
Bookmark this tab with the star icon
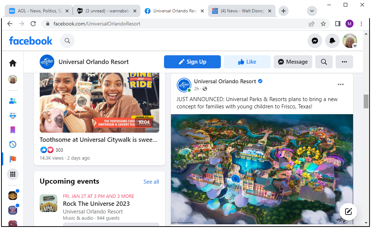(x=323, y=24)
